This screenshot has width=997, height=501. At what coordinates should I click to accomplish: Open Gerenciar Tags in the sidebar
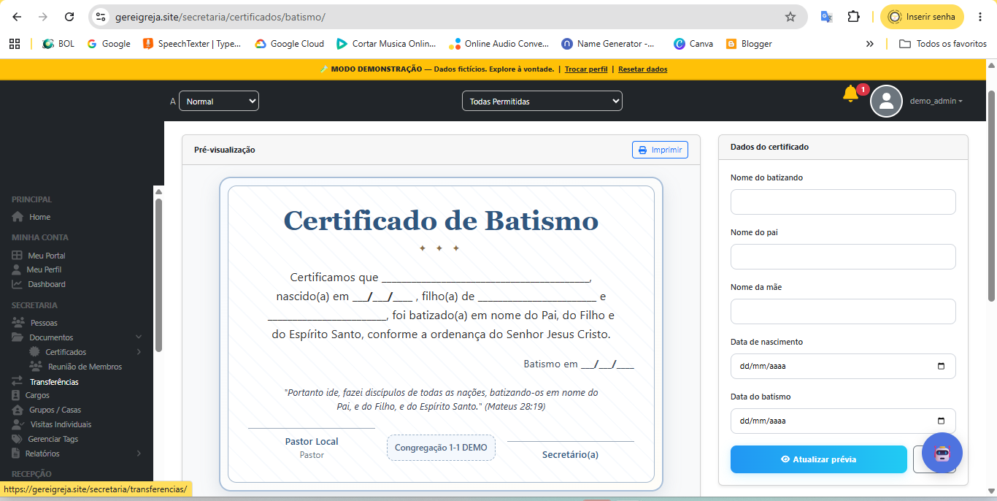pyautogui.click(x=45, y=439)
